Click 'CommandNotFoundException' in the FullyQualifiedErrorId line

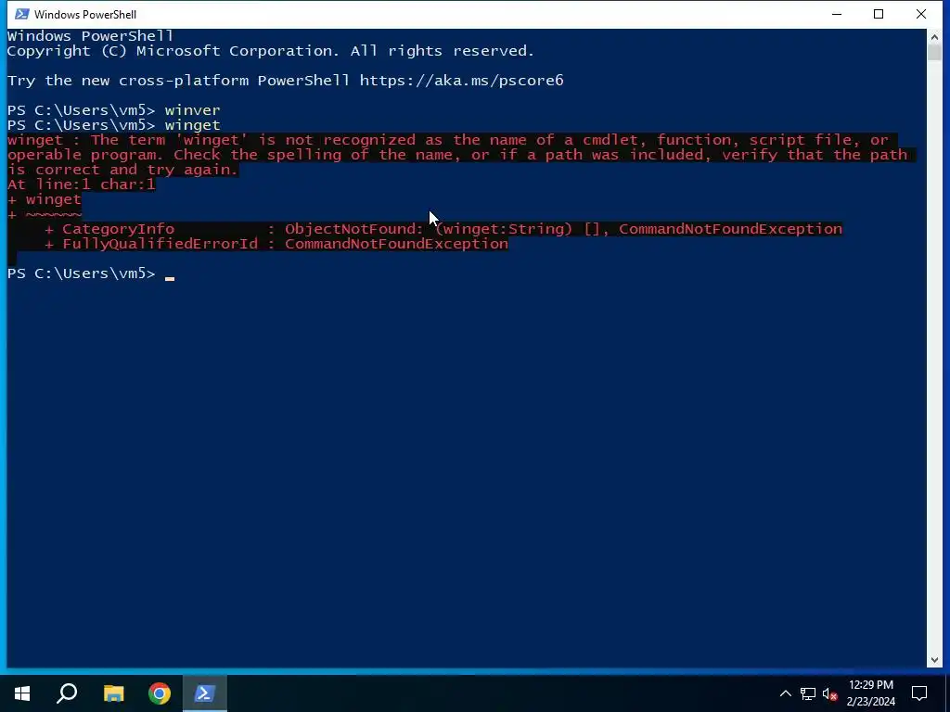[396, 244]
